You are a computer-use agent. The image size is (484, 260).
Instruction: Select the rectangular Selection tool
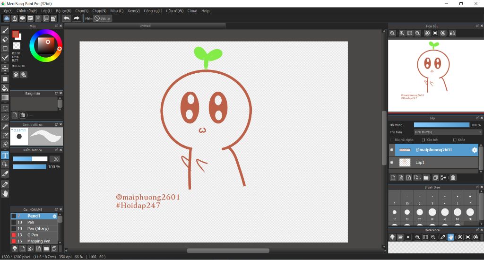click(5, 108)
